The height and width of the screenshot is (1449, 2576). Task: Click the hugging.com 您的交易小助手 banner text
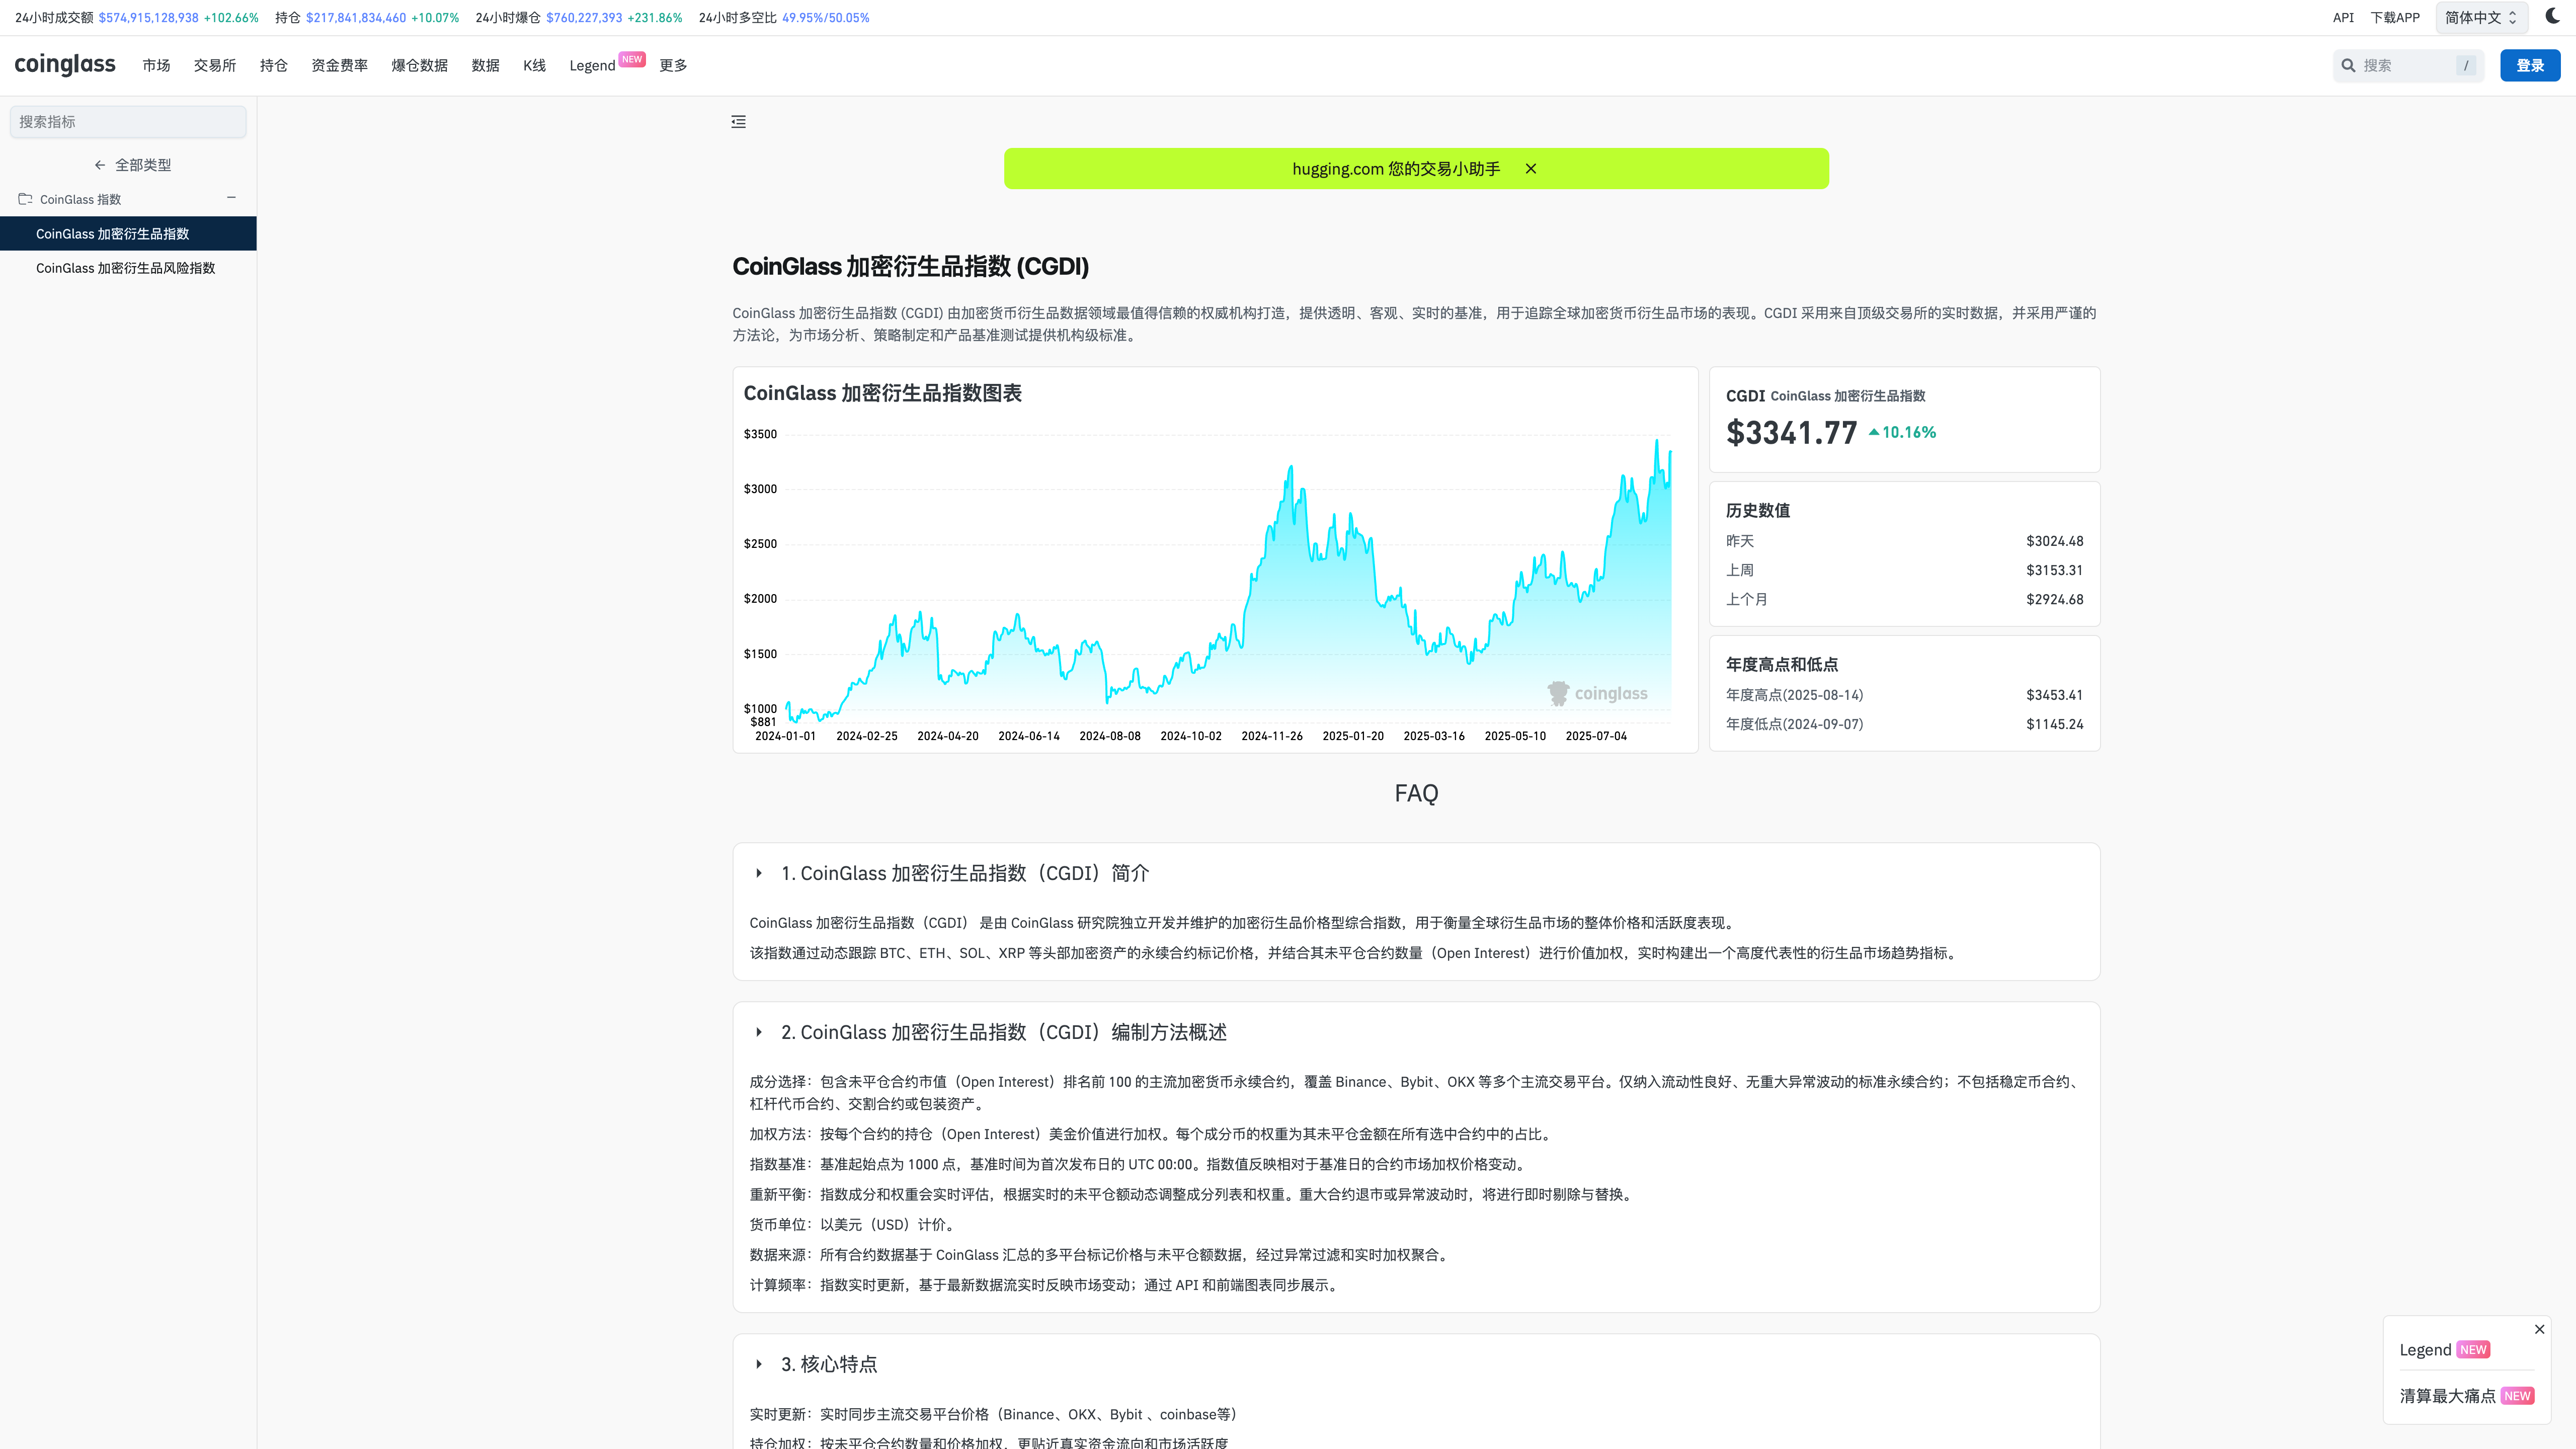coord(1396,169)
